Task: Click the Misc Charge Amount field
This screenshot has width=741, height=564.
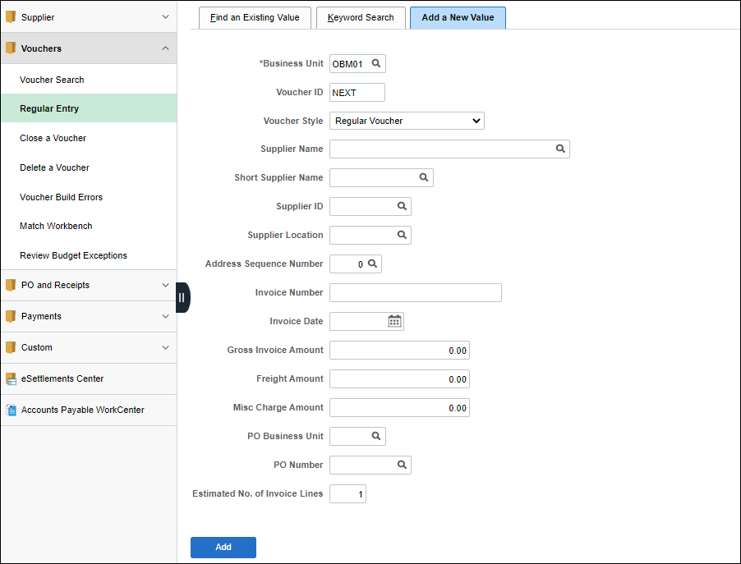Action: point(400,408)
